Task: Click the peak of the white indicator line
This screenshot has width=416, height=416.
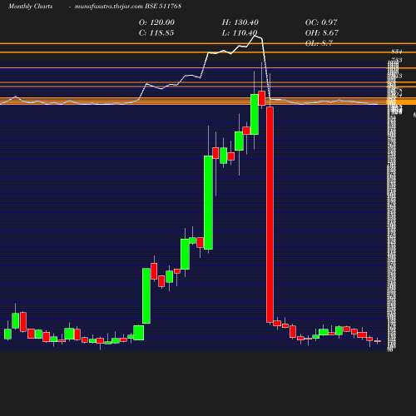Action: tap(255, 36)
